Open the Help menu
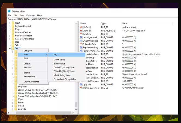 point(39,16)
